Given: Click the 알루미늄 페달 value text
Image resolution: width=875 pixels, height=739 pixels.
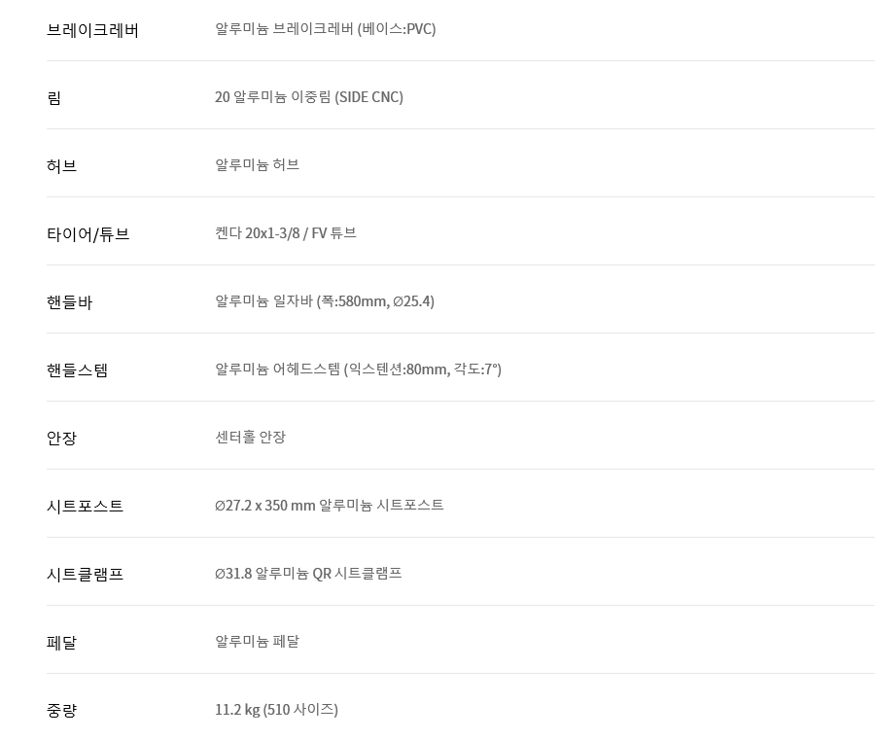Looking at the screenshot, I should coord(257,642).
